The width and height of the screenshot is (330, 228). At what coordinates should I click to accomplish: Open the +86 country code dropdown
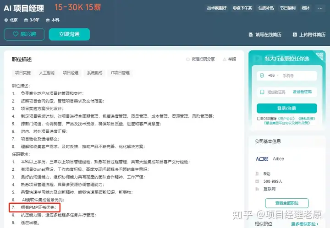(273, 76)
